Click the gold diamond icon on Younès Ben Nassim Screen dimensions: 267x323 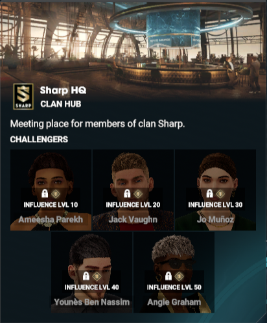tap(97, 276)
